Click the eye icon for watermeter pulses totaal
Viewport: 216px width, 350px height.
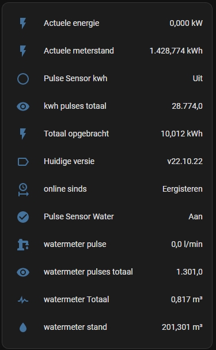[x=23, y=272]
